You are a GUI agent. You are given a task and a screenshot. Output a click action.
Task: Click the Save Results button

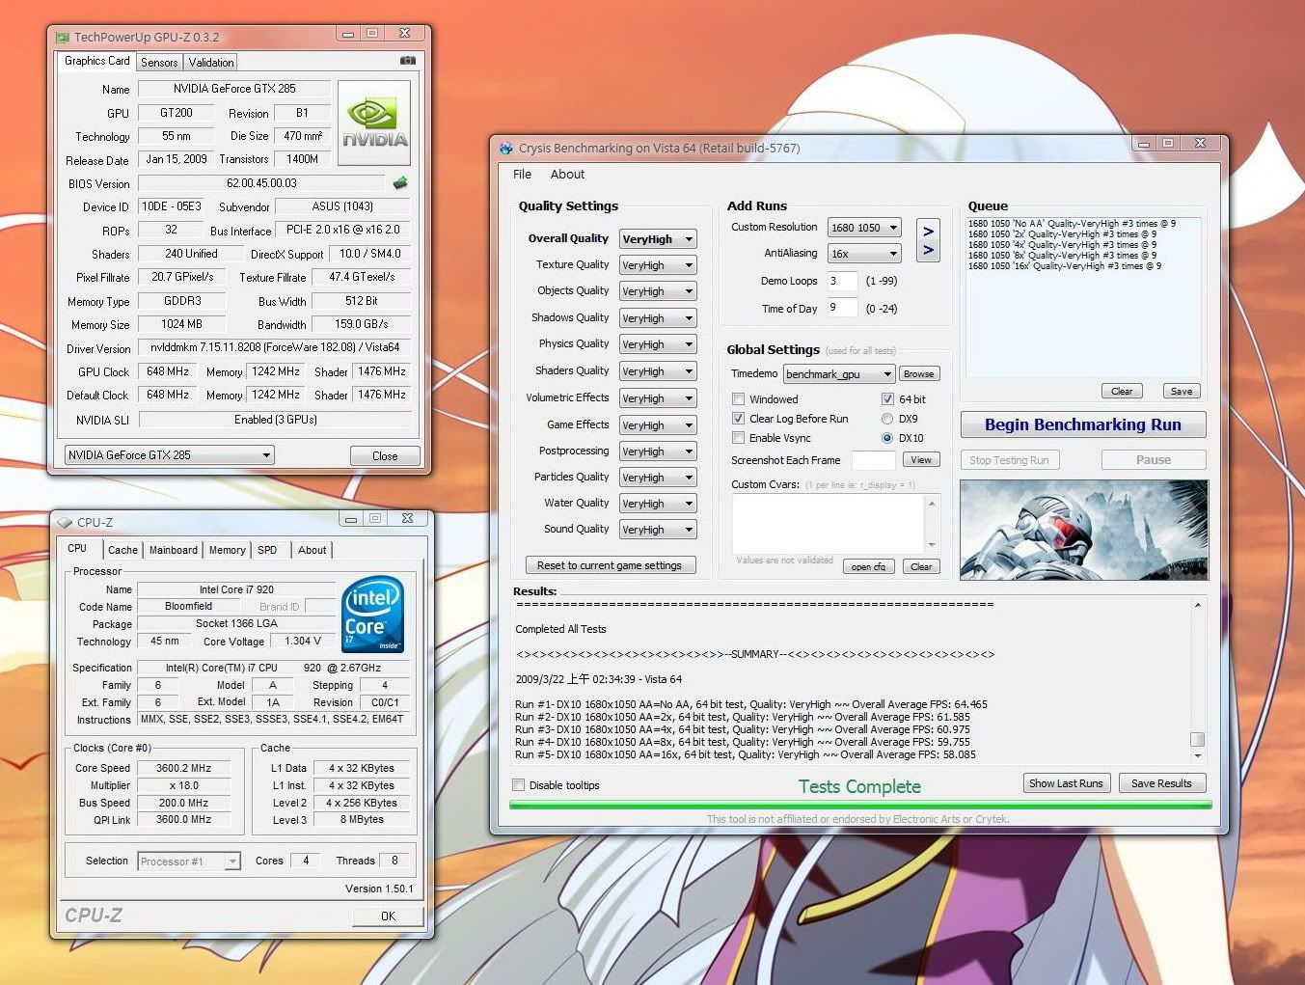pyautogui.click(x=1161, y=783)
